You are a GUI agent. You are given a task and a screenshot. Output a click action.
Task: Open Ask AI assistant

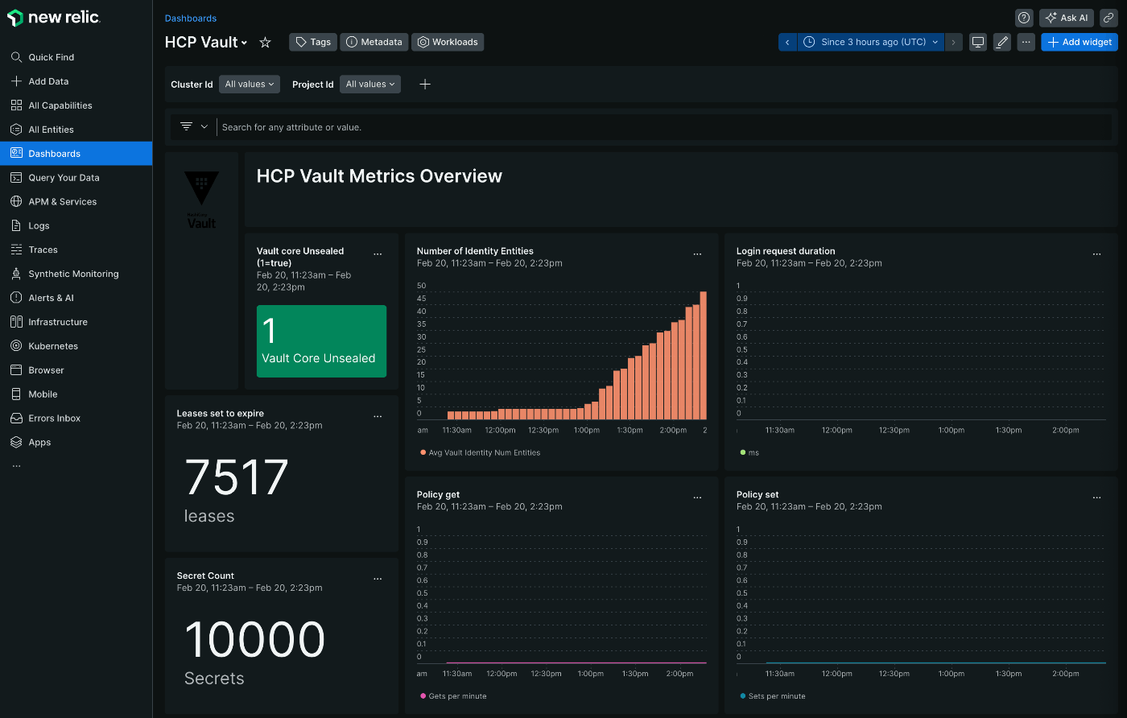(1066, 18)
